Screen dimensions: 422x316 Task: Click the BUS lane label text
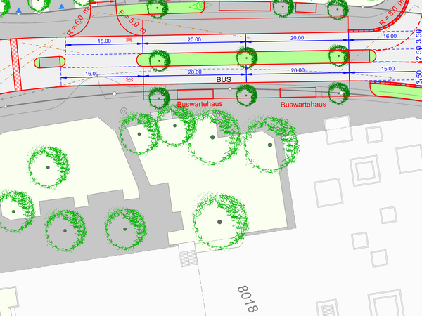pos(224,80)
